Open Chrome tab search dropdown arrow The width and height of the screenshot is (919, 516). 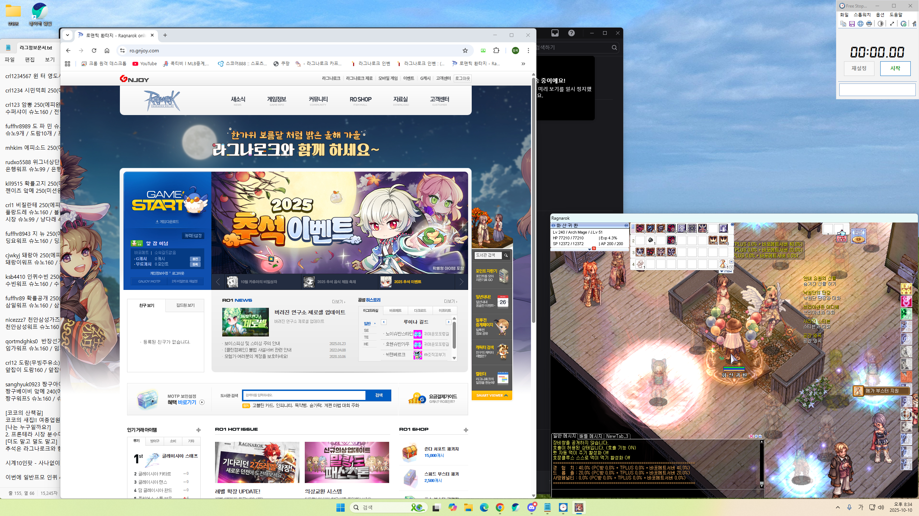tap(67, 35)
